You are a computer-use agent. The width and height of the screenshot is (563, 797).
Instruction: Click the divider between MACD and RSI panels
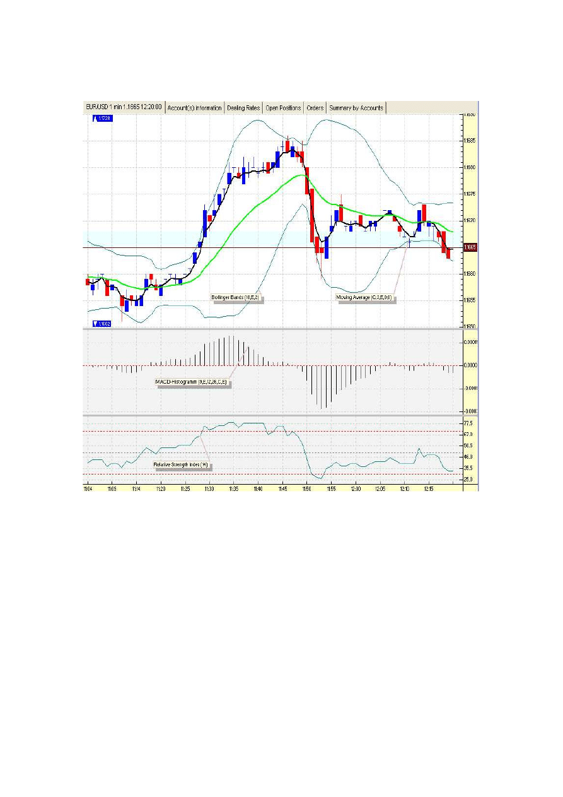click(271, 415)
